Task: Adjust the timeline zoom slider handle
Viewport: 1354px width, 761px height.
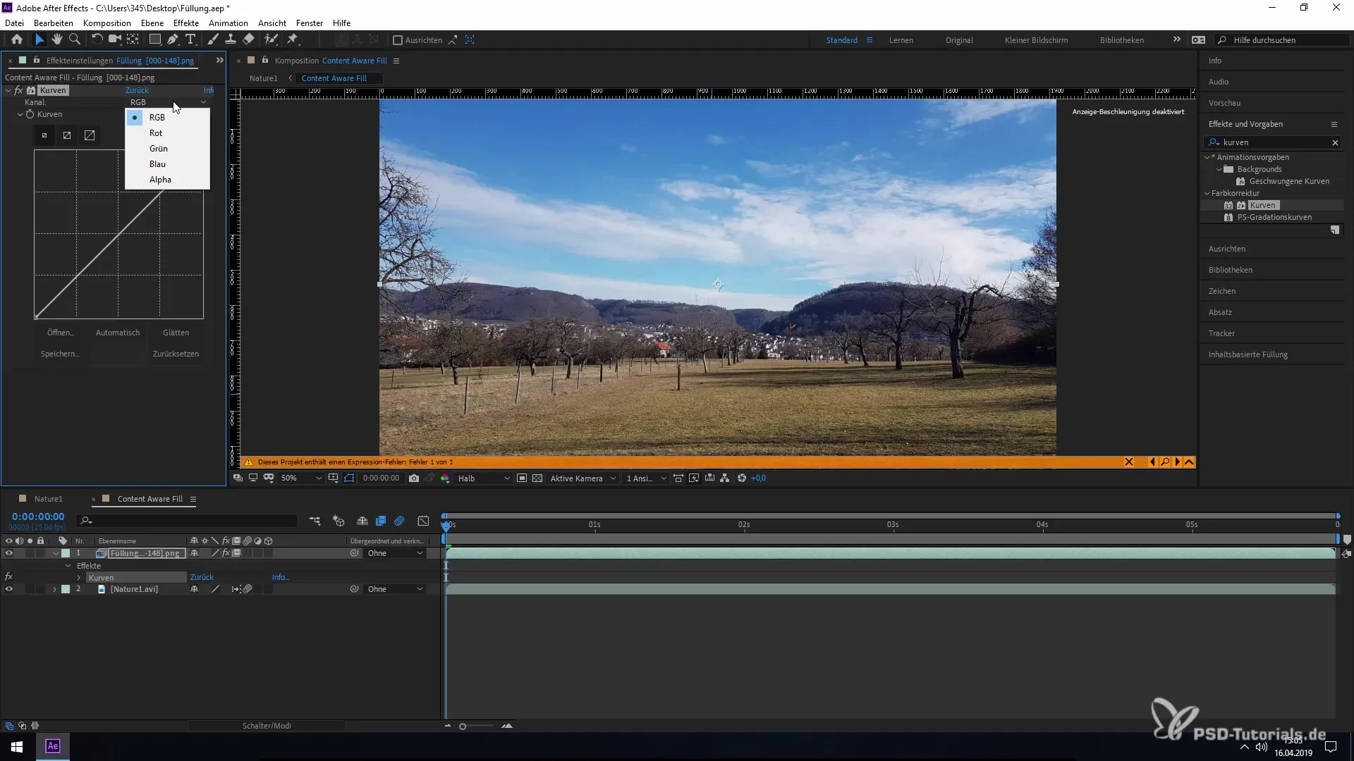Action: tap(463, 726)
